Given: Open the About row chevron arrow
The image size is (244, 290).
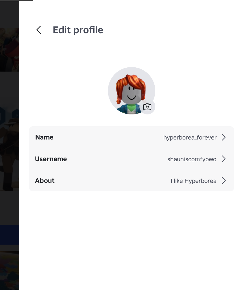Looking at the screenshot, I should coord(224,181).
